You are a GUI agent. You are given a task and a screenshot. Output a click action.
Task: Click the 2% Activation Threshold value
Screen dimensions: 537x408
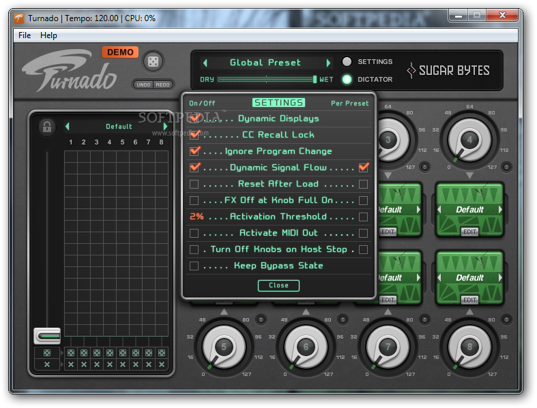coord(197,217)
